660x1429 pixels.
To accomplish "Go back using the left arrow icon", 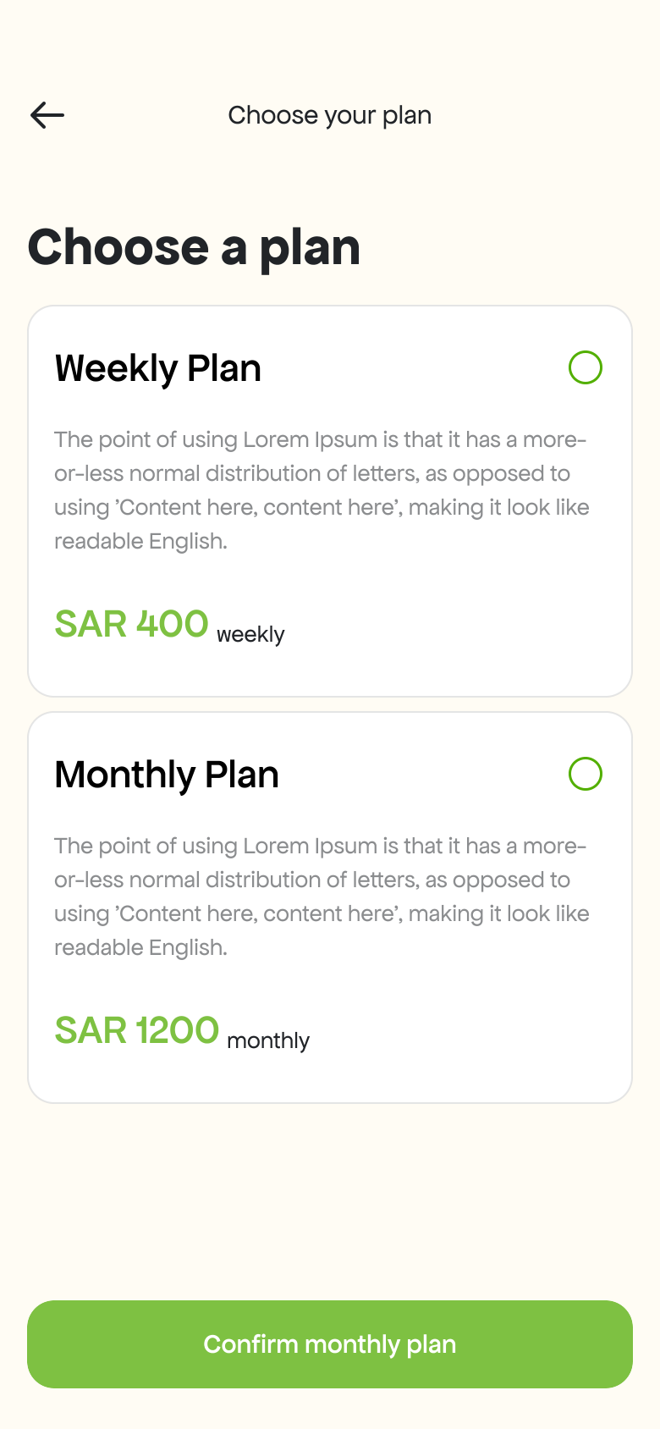I will pos(47,115).
